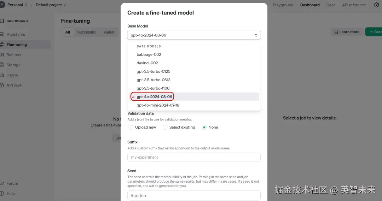Click the Seed Random input field
The width and height of the screenshot is (382, 201).
[194, 195]
